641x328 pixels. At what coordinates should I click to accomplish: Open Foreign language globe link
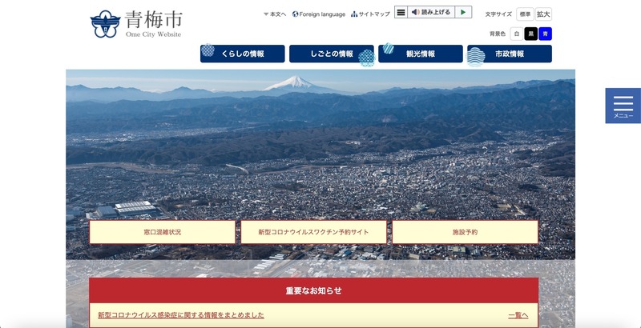(319, 14)
